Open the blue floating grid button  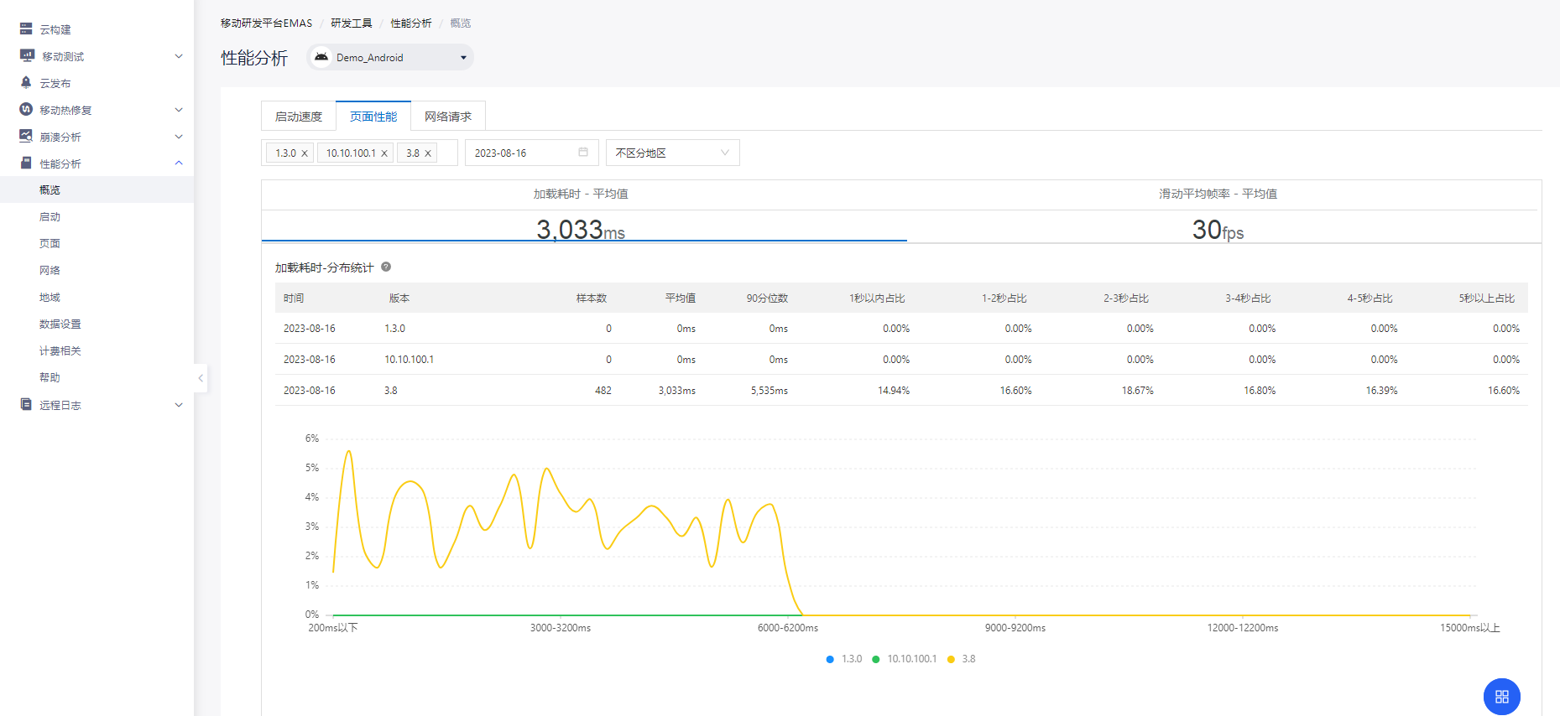(1502, 697)
